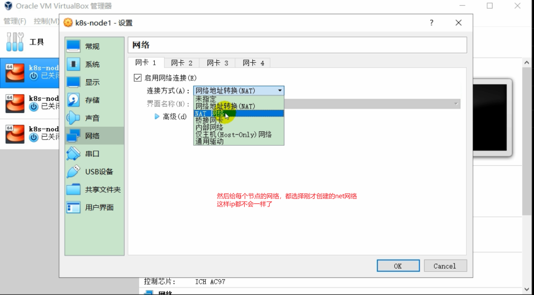Open the 界面名称 disabled dropdown arrow
Viewport: 534px width, 295px height.
pyautogui.click(x=456, y=104)
